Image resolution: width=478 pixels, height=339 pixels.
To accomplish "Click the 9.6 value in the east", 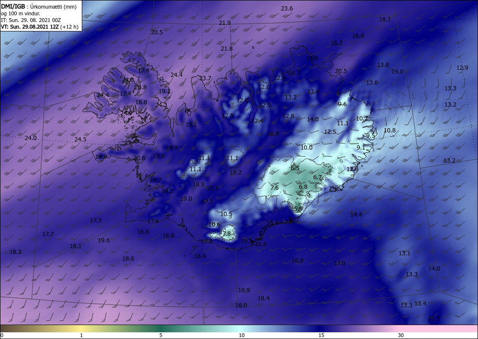I will click(x=342, y=104).
